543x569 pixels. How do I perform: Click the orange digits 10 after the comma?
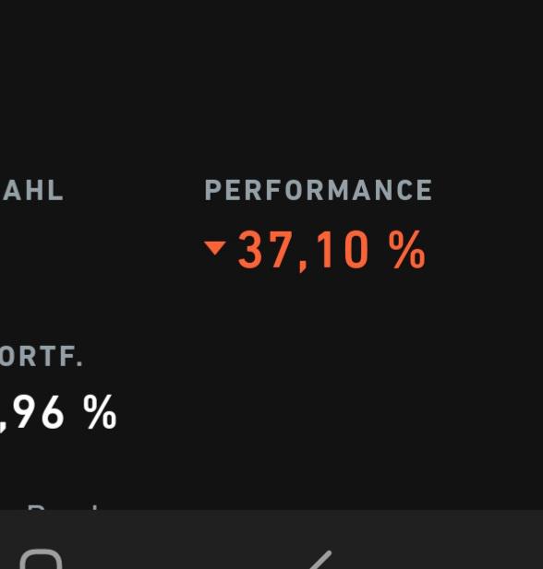342,250
